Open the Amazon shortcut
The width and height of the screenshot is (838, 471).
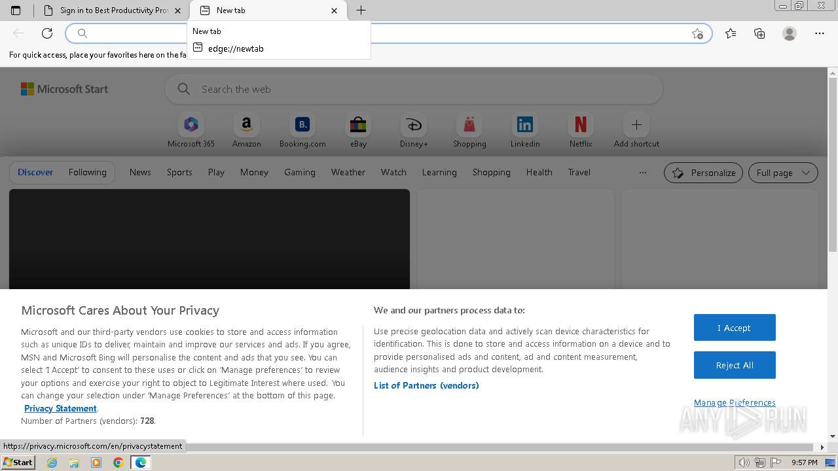(x=247, y=131)
